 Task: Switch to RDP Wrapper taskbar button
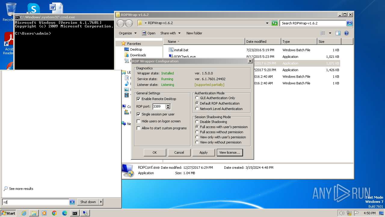point(85,213)
